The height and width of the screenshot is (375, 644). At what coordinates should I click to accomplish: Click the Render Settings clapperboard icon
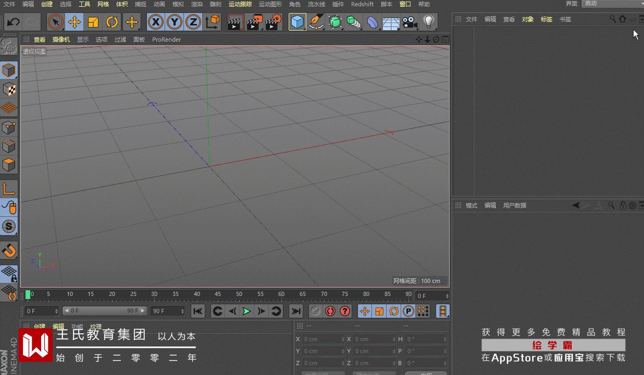(x=274, y=22)
